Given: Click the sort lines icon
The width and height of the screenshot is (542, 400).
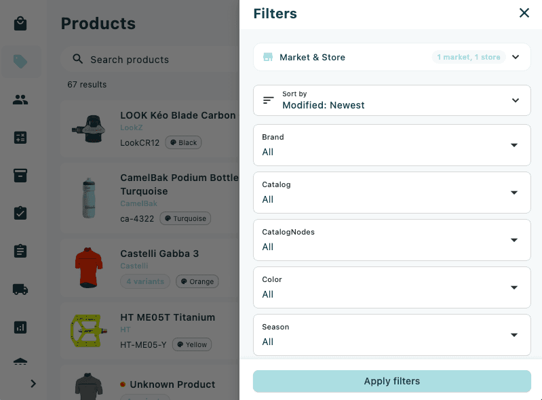Looking at the screenshot, I should 268,100.
